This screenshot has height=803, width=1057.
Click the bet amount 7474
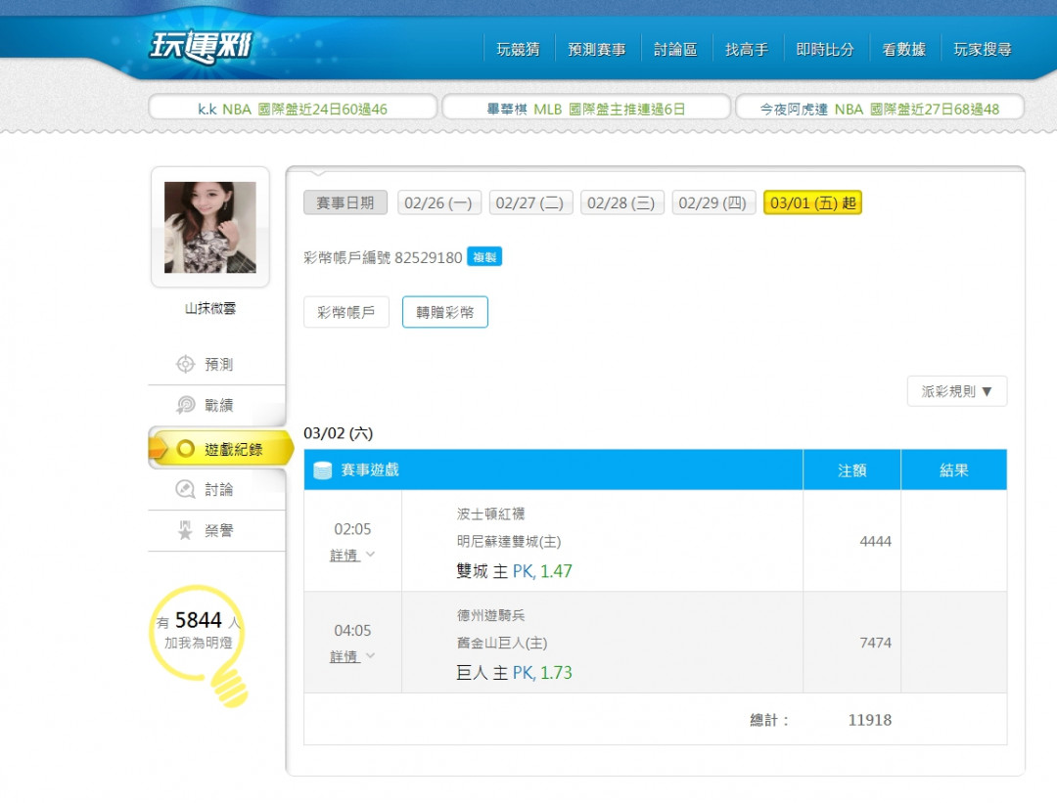[x=875, y=643]
